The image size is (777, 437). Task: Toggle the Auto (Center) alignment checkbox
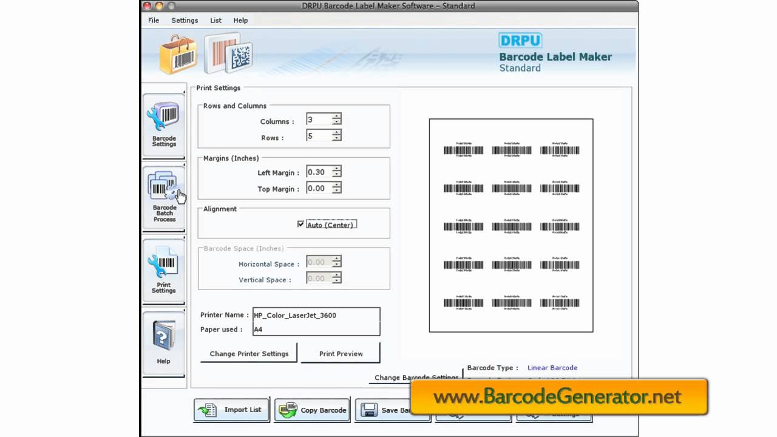300,224
